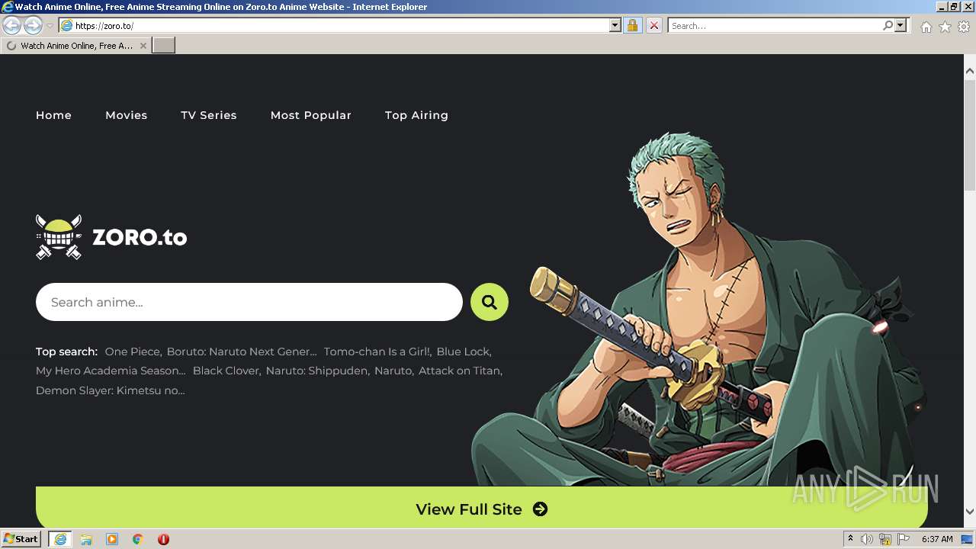
Task: Open the red Opera taskbar icon
Action: tap(163, 539)
